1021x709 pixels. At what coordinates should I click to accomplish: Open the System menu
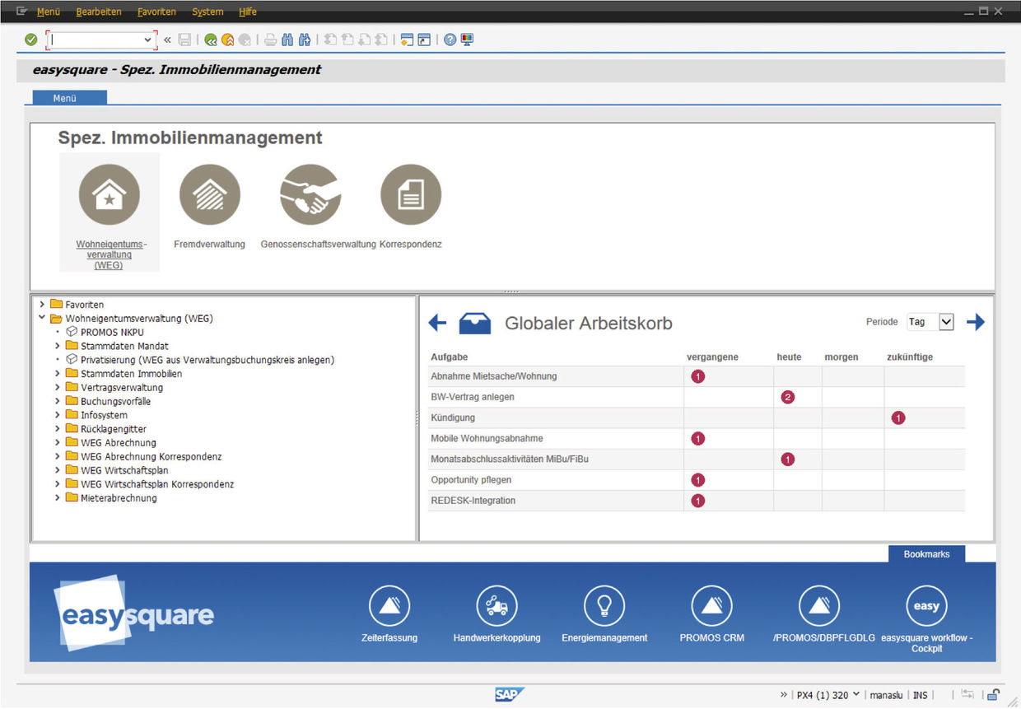click(x=207, y=12)
